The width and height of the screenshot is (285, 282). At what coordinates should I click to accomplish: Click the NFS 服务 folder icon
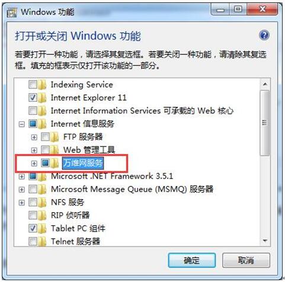click(x=42, y=202)
